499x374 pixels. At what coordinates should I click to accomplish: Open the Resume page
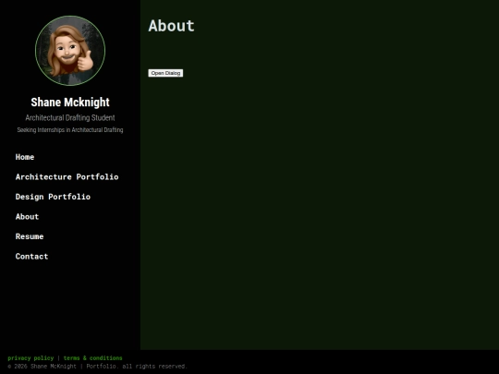30,236
